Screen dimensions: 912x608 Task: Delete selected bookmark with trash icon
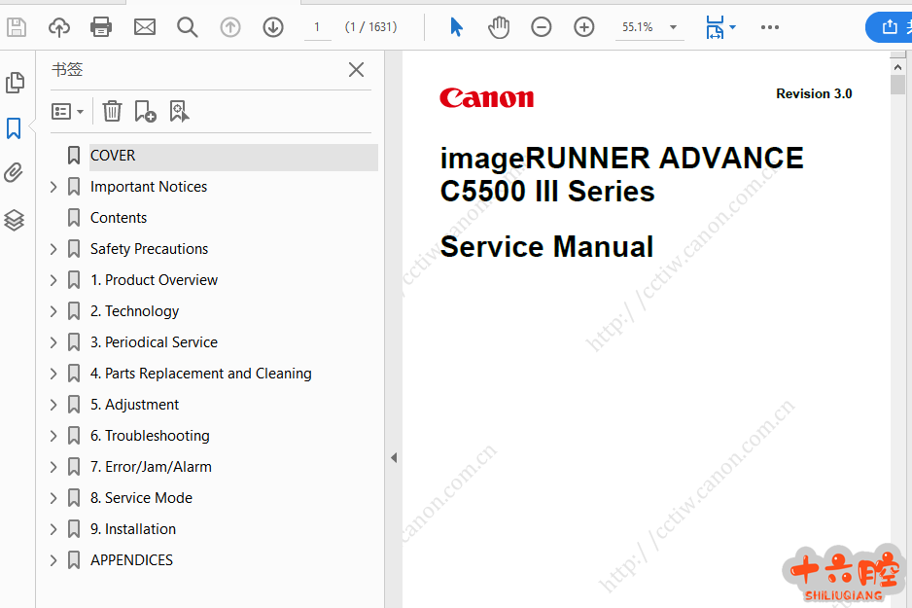[113, 112]
